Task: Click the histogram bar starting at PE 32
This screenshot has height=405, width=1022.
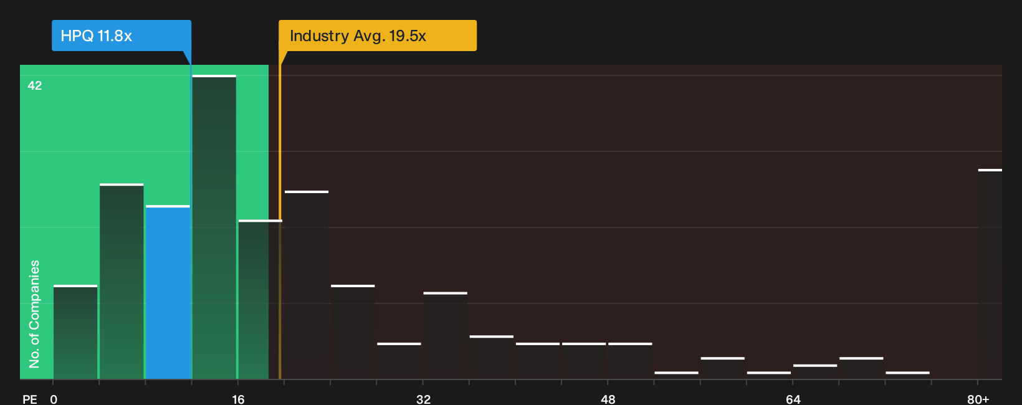Action: coord(445,335)
